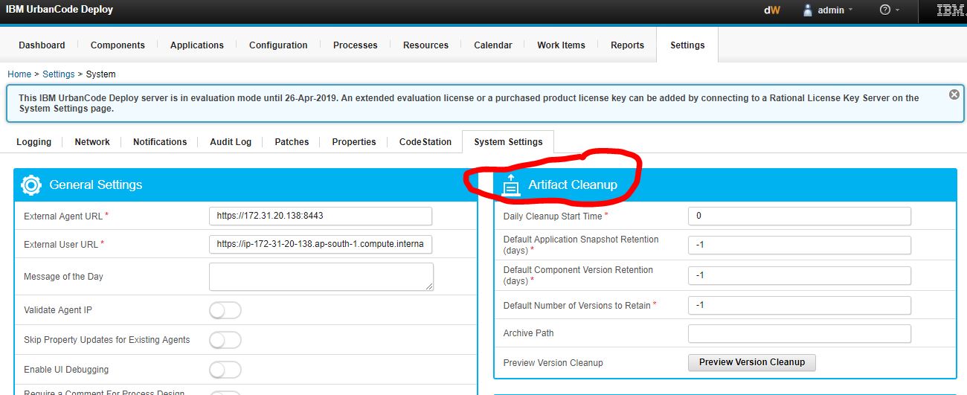Click the External Agent URL field
The height and width of the screenshot is (395, 967).
[x=321, y=216]
